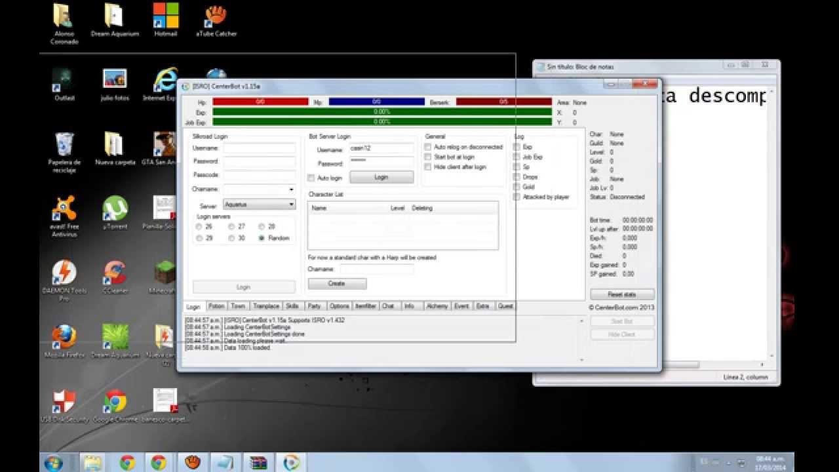Select login server 27 radio button

pyautogui.click(x=232, y=226)
